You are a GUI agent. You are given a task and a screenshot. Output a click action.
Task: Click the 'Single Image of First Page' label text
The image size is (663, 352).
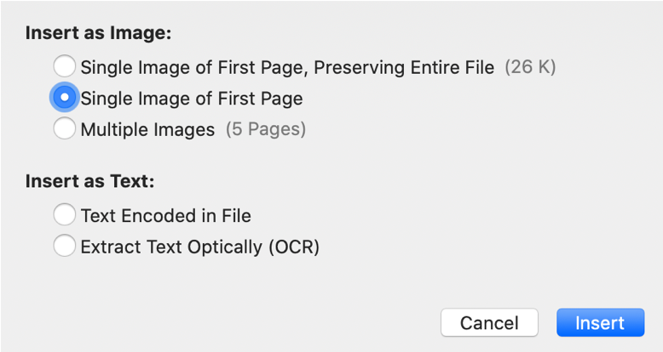pos(192,99)
